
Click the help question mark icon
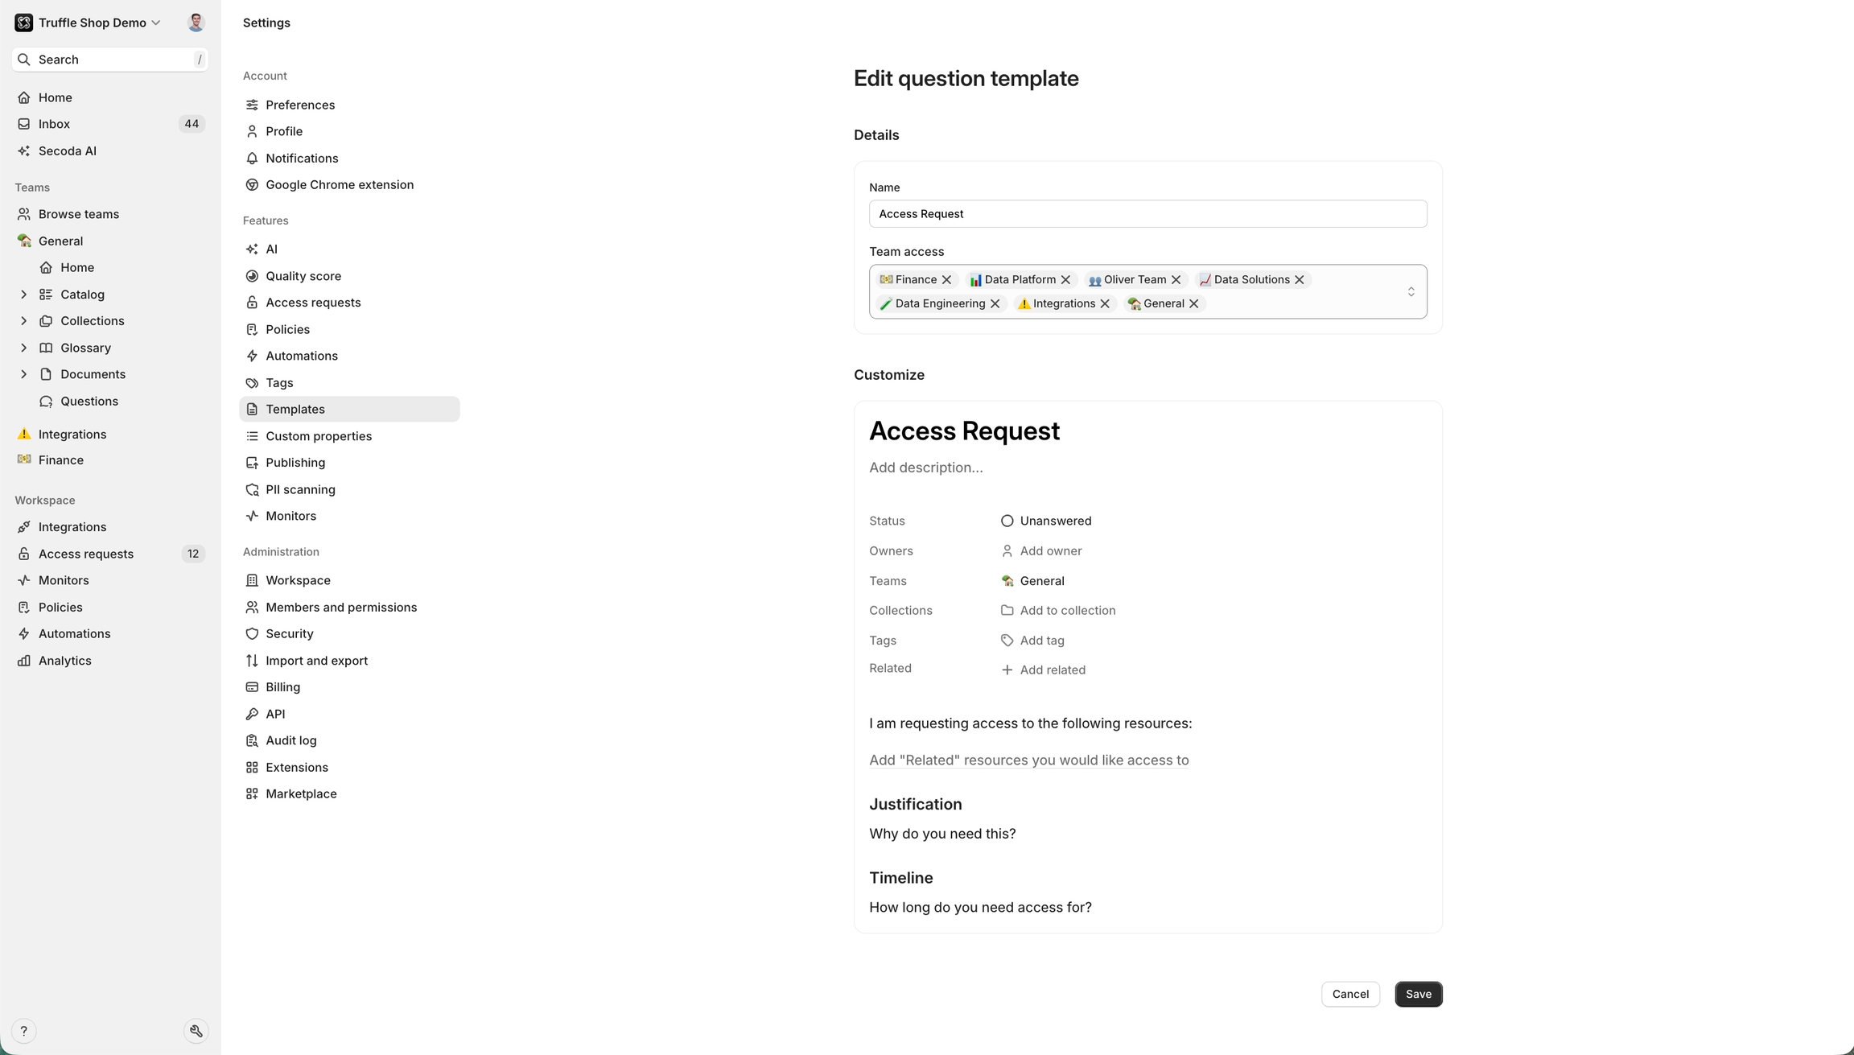click(23, 1031)
